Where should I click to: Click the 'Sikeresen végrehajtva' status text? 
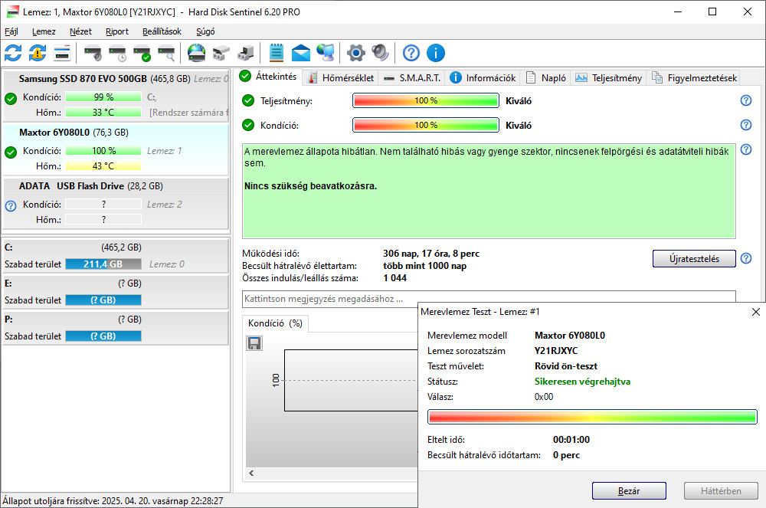[x=582, y=382]
